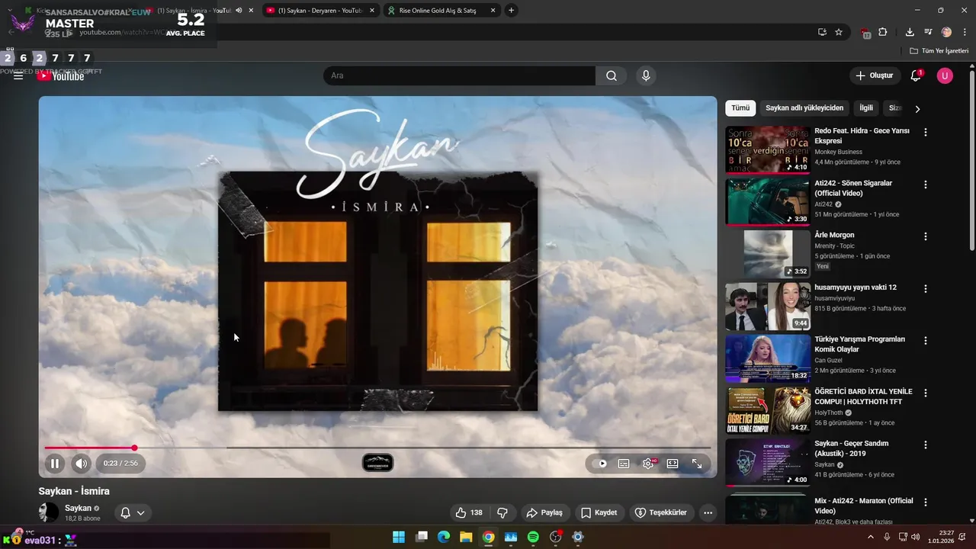Open options for husamyuyu yayın vakti 12

(x=926, y=289)
